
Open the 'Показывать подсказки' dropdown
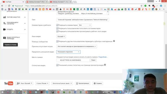[x=68, y=52]
